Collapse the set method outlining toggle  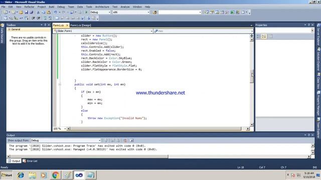click(60, 84)
